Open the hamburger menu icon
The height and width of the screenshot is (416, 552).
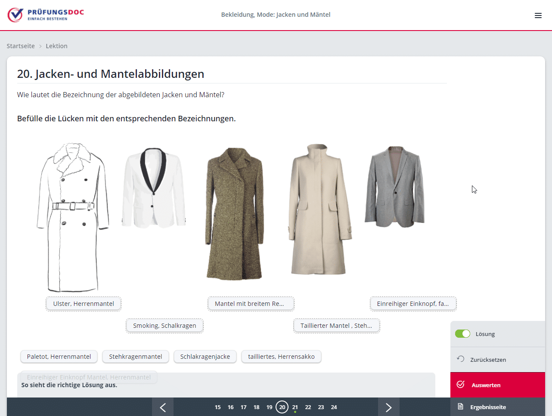click(x=538, y=15)
